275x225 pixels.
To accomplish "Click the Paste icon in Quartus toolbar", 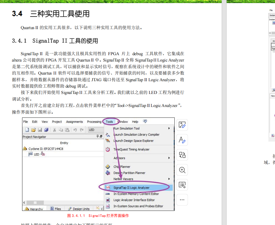I will pyautogui.click(x=67, y=130).
